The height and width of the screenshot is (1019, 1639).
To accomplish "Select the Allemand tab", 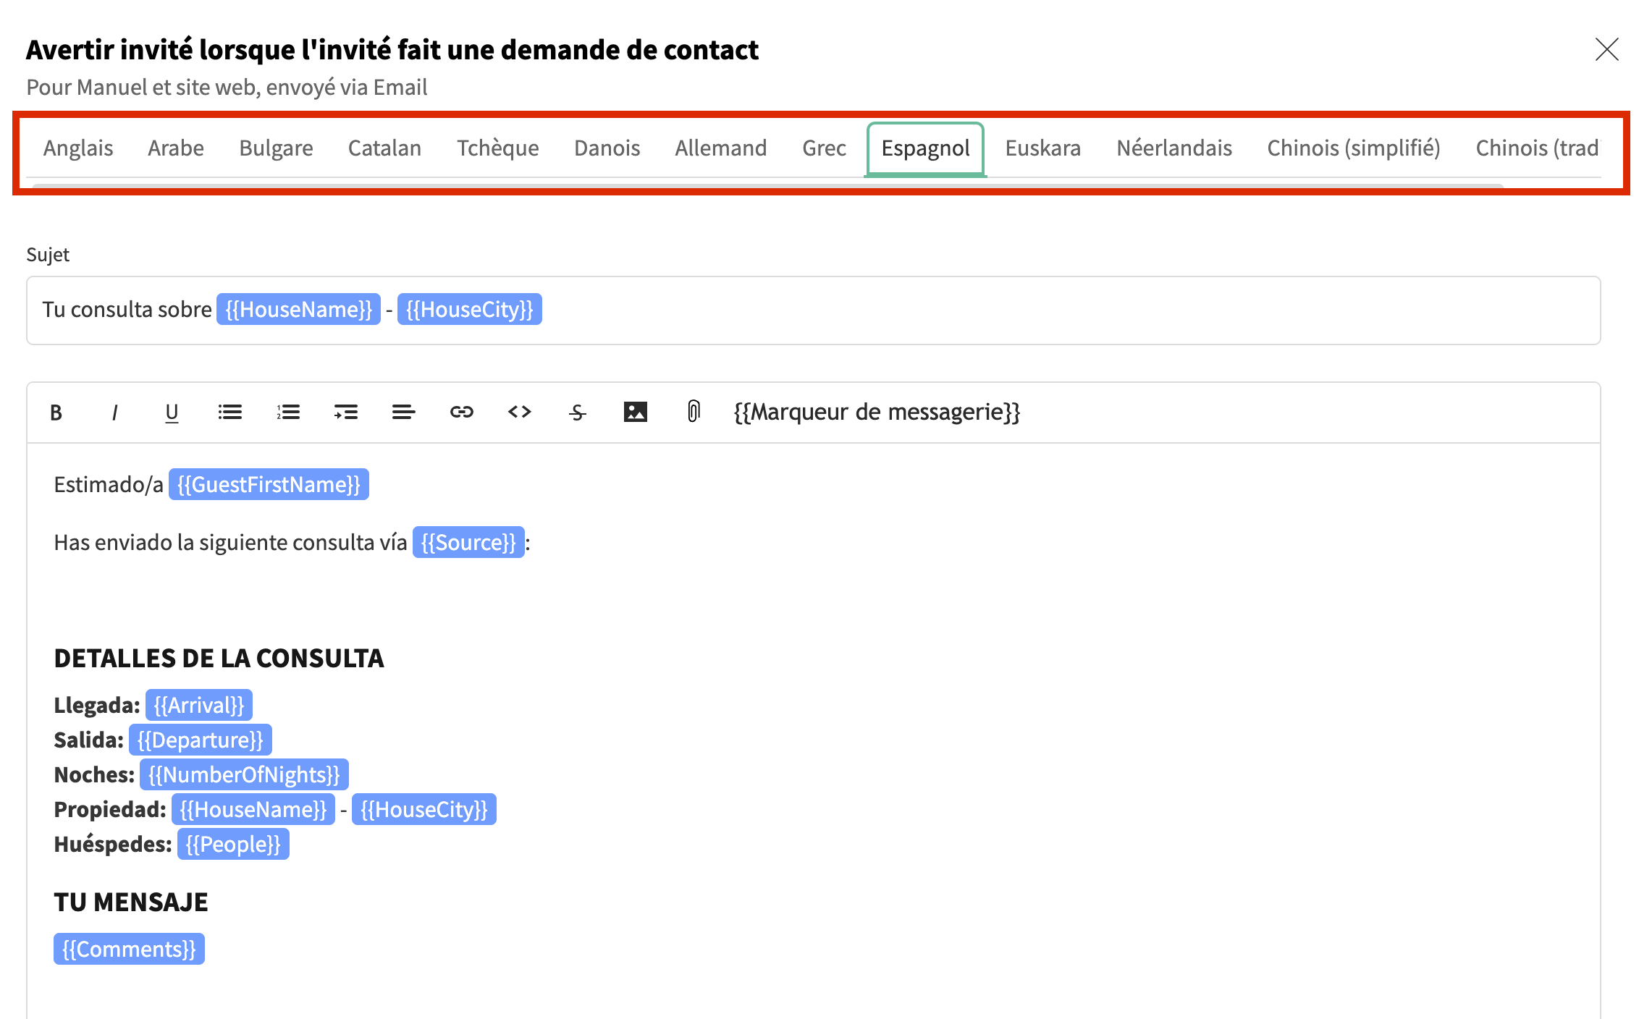I will (x=720, y=148).
